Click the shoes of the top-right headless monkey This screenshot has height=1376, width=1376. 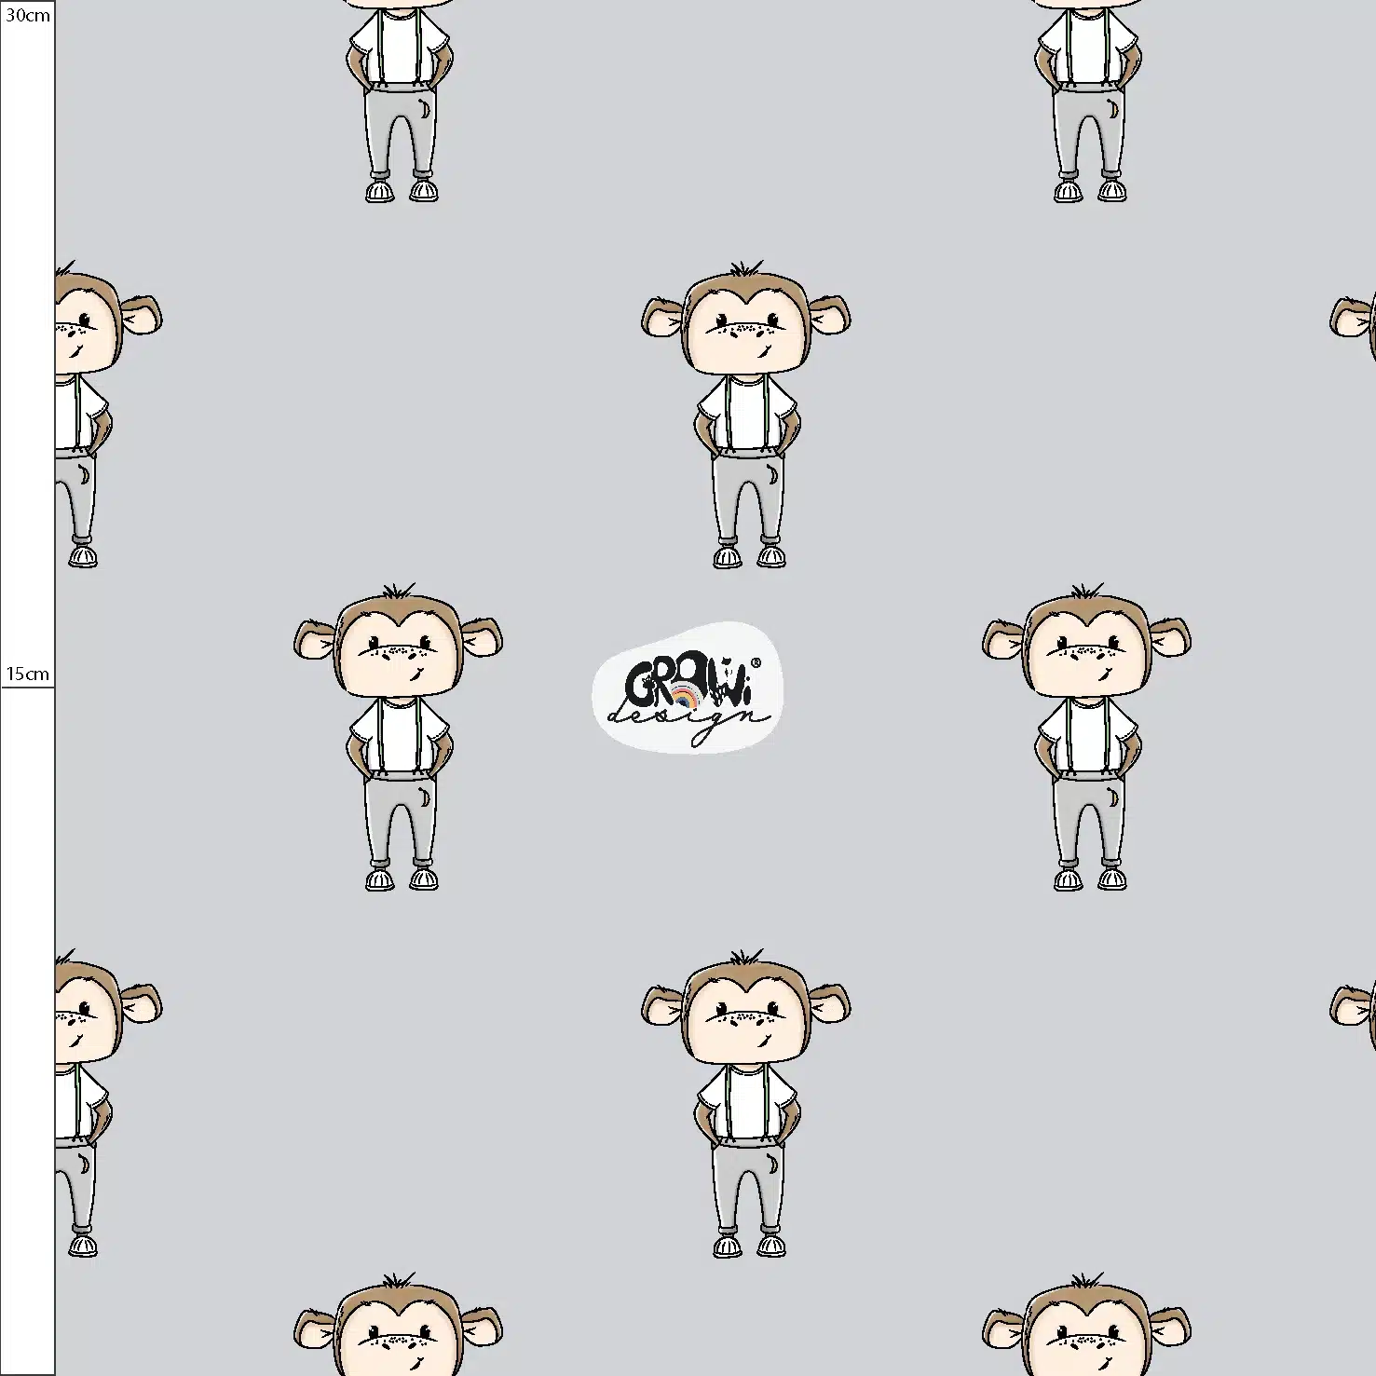tap(1089, 191)
